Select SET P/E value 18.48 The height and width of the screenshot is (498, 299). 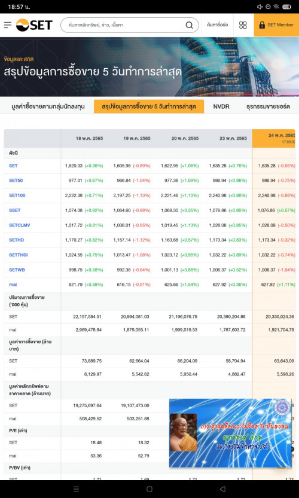[x=96, y=442]
